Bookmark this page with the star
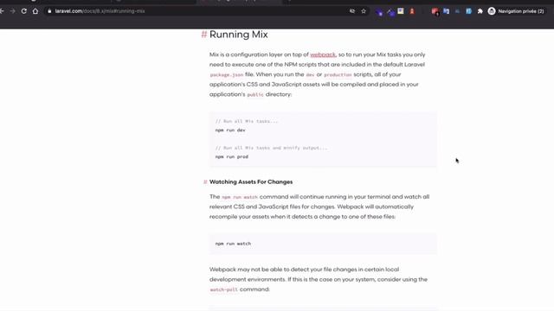Viewport: 554px width, 311px height. point(364,11)
